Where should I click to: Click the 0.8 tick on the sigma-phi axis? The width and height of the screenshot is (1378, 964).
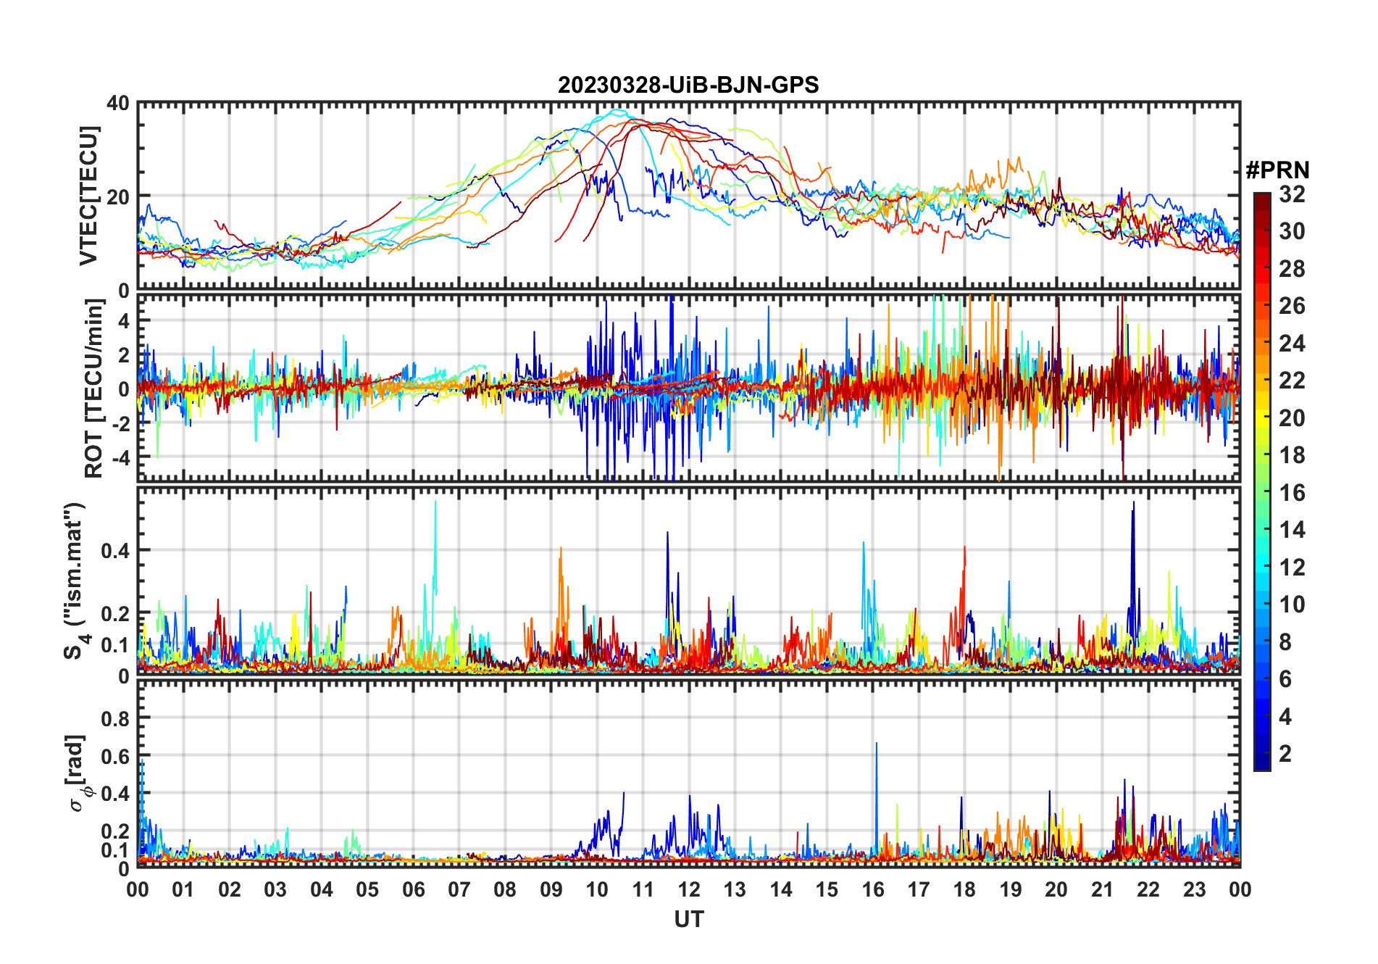(x=115, y=718)
